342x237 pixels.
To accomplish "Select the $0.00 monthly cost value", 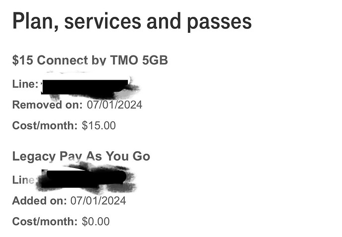I will click(x=96, y=222).
